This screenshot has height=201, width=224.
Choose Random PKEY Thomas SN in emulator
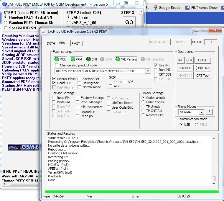6,22
